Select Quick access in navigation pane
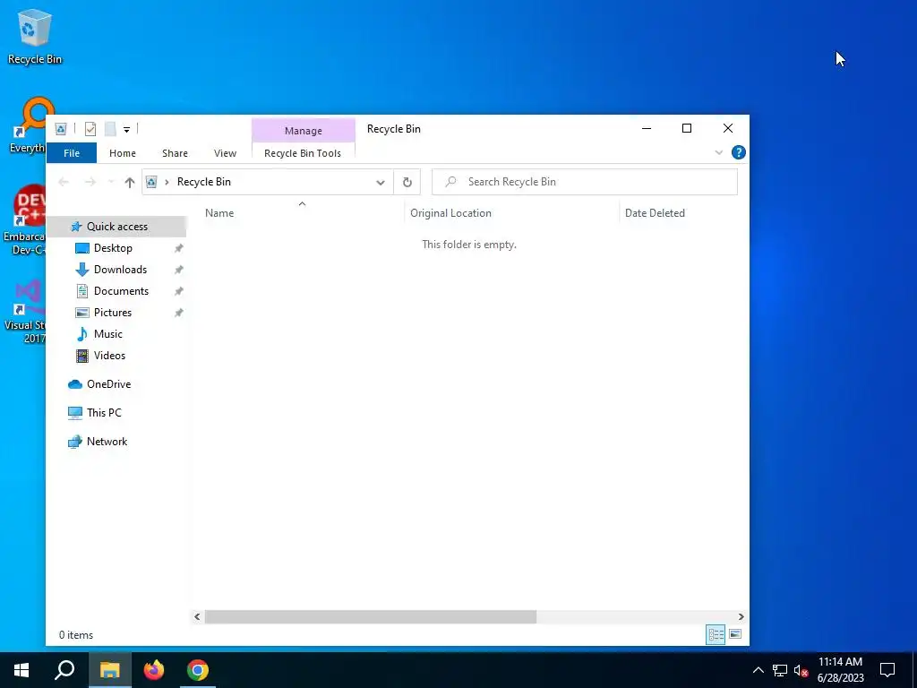The image size is (917, 688). [x=117, y=227]
